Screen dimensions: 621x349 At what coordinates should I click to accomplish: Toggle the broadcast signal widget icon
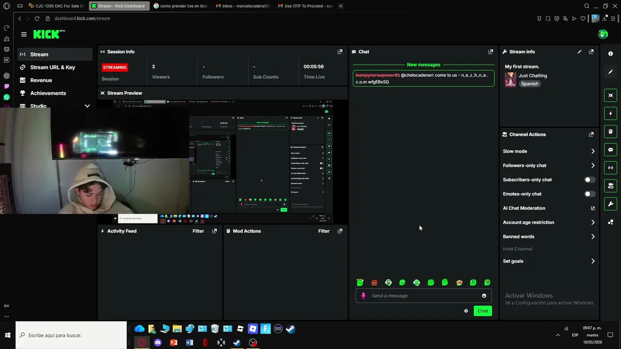(611, 168)
